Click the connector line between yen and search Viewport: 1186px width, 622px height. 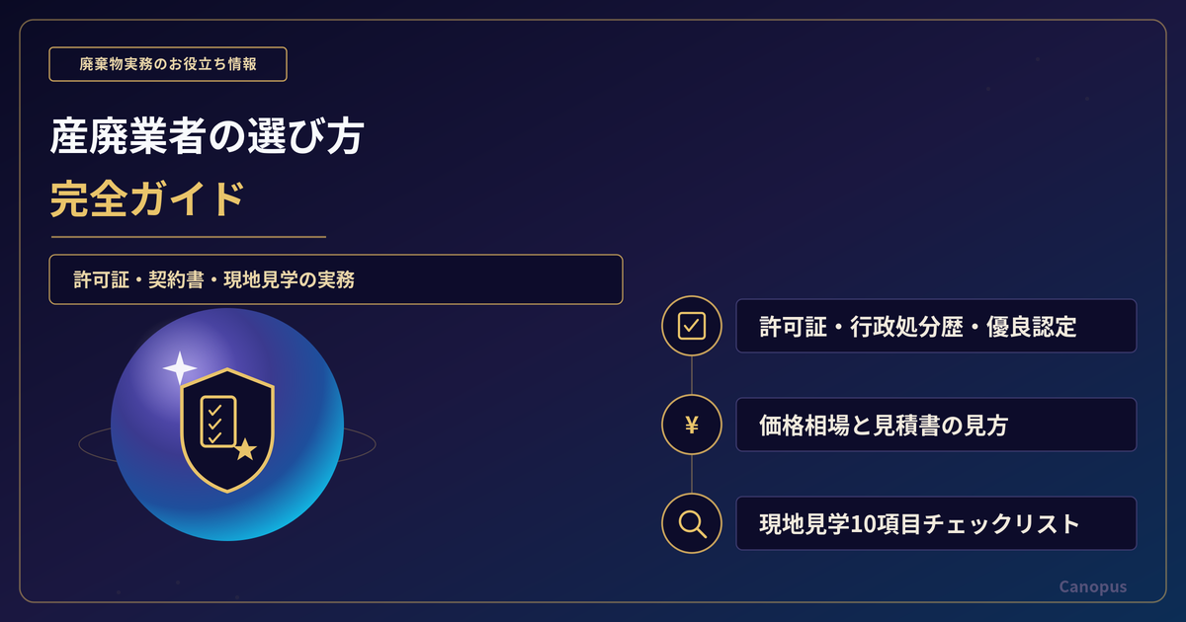point(692,474)
